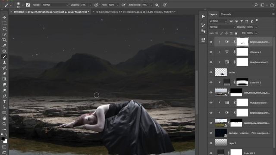
Task: Select the Horizontal Type tool
Action: pyautogui.click(x=4, y=102)
